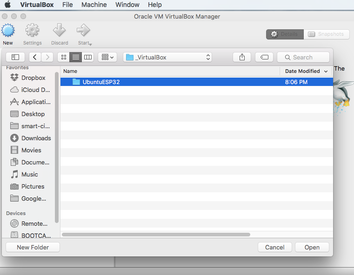This screenshot has height=275, width=354.
Task: Switch to icon grid view
Action: point(64,57)
